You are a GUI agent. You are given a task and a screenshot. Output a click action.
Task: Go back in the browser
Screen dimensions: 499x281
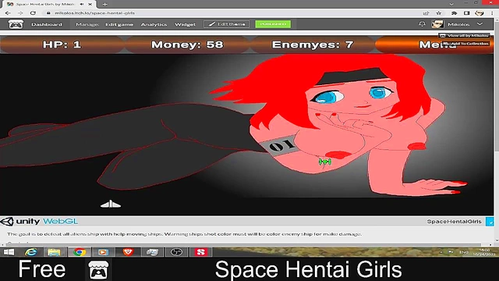pyautogui.click(x=8, y=13)
